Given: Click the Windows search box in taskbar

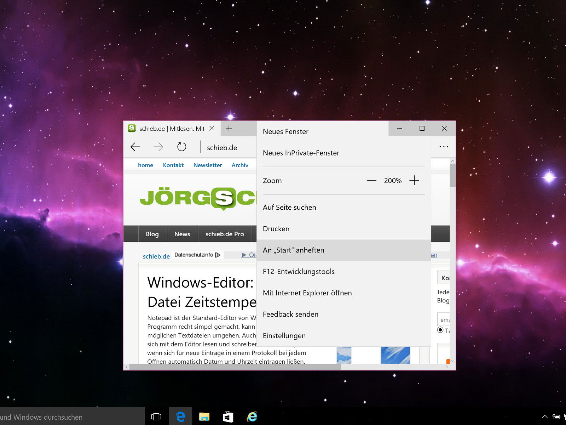Looking at the screenshot, I should [x=72, y=417].
